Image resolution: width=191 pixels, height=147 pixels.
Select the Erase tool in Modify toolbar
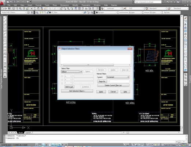pyautogui.click(x=186, y=18)
